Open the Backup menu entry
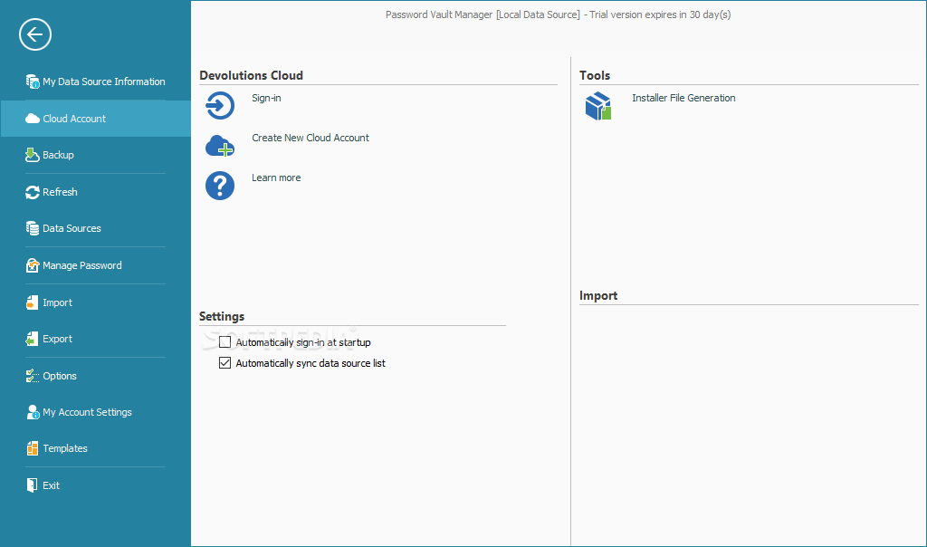 tap(58, 155)
